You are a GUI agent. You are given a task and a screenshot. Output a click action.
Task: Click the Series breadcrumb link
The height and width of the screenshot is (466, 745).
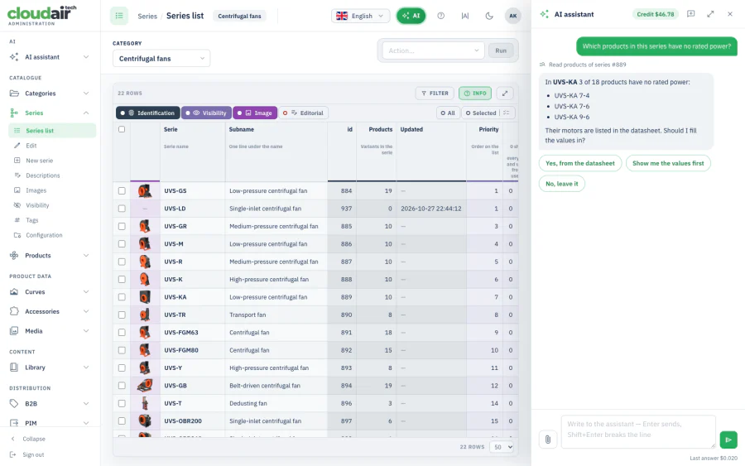coord(147,17)
